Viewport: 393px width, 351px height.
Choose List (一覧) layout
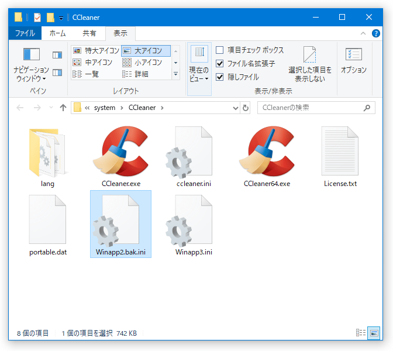point(86,74)
